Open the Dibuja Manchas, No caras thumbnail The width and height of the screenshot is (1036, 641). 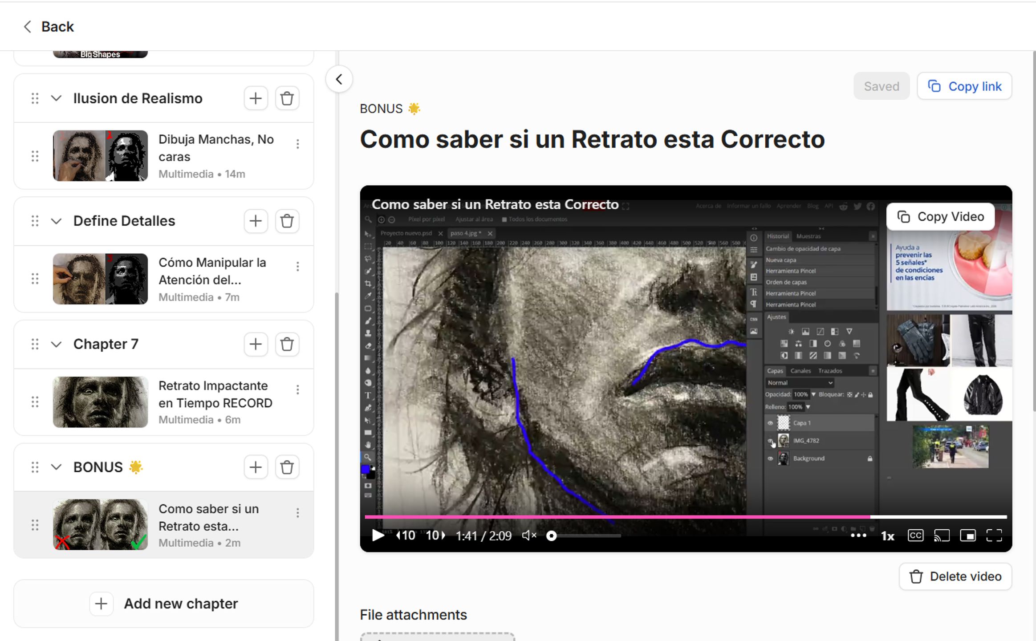tap(100, 156)
